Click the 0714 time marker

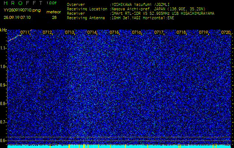[x=92, y=32]
